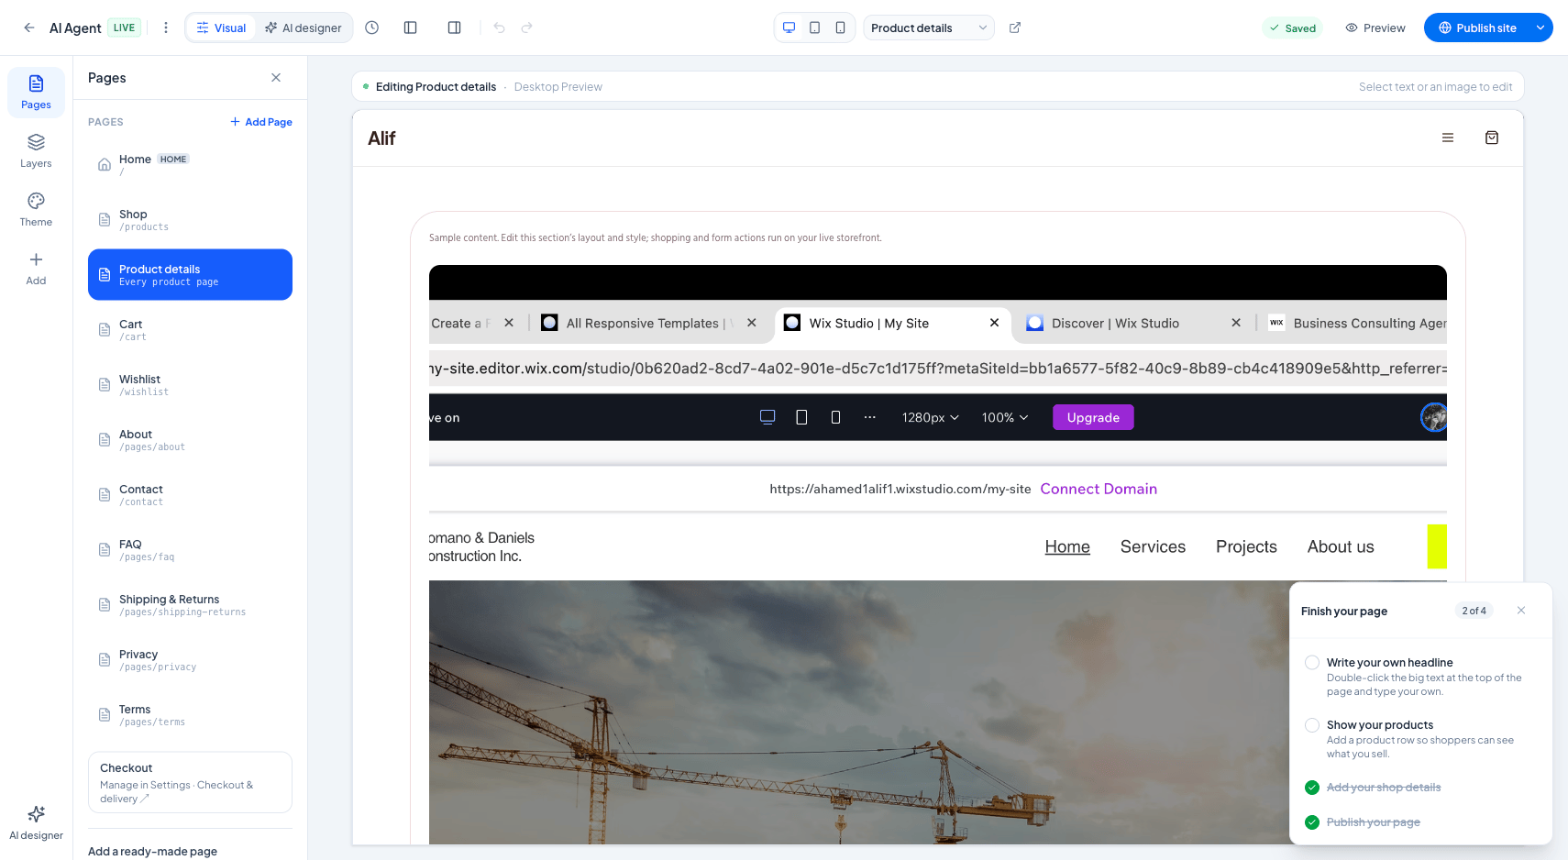Switch to Visual editing mode

tap(221, 28)
